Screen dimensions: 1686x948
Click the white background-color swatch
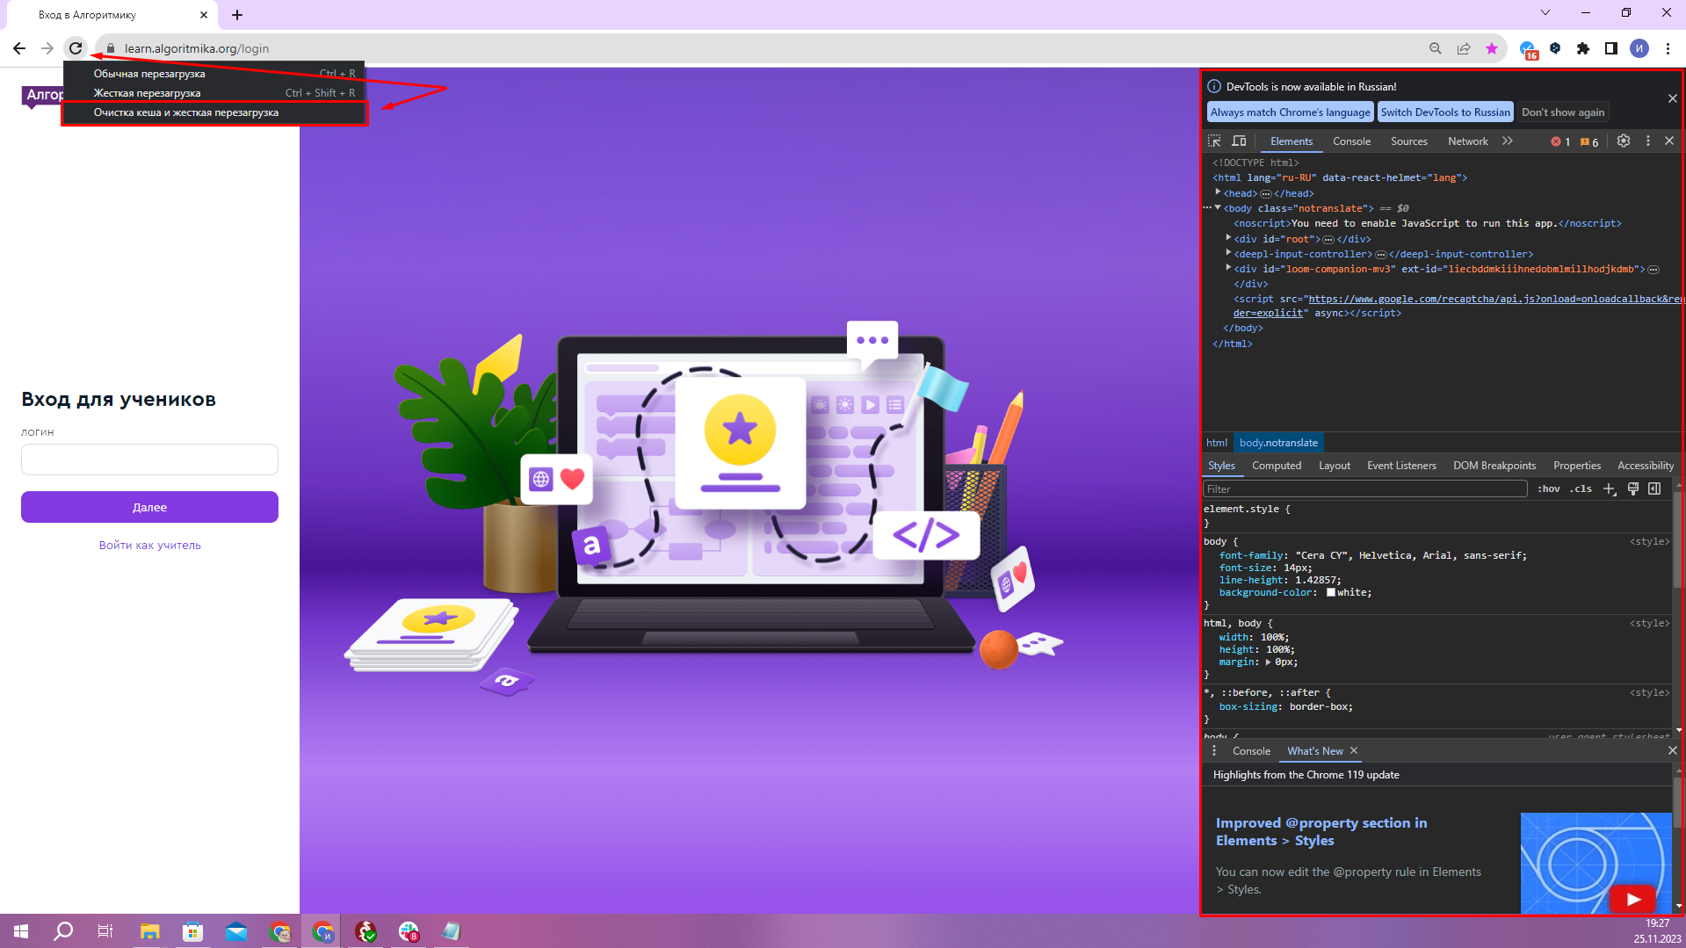[x=1331, y=592]
